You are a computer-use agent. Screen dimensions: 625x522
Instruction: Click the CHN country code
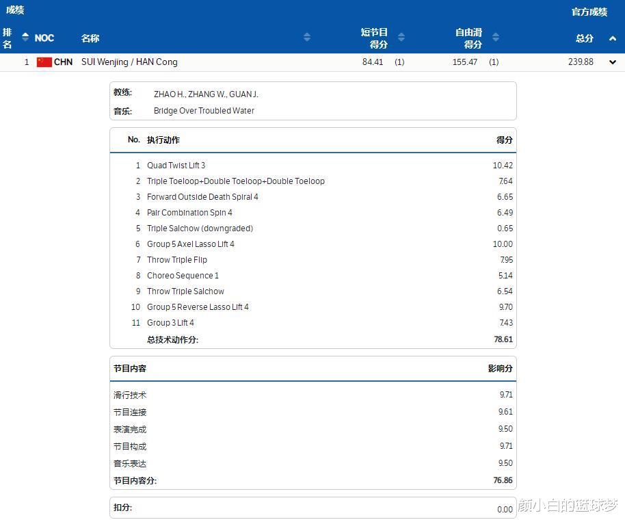[x=64, y=62]
